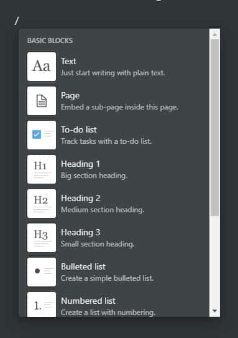
Task: Click 'Create a simple bulleted list.' description
Action: (x=107, y=278)
